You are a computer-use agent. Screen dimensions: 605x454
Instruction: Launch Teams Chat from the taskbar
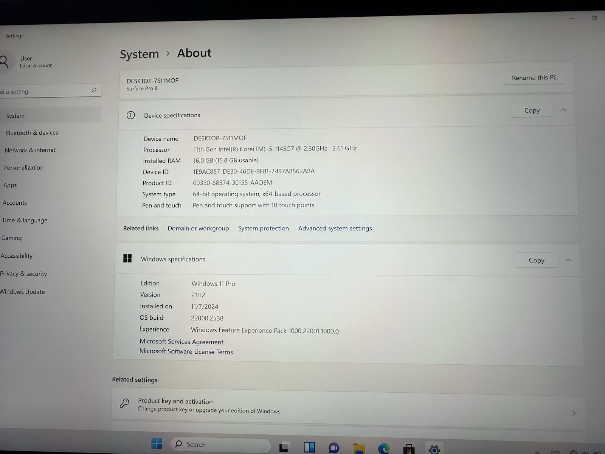click(334, 448)
